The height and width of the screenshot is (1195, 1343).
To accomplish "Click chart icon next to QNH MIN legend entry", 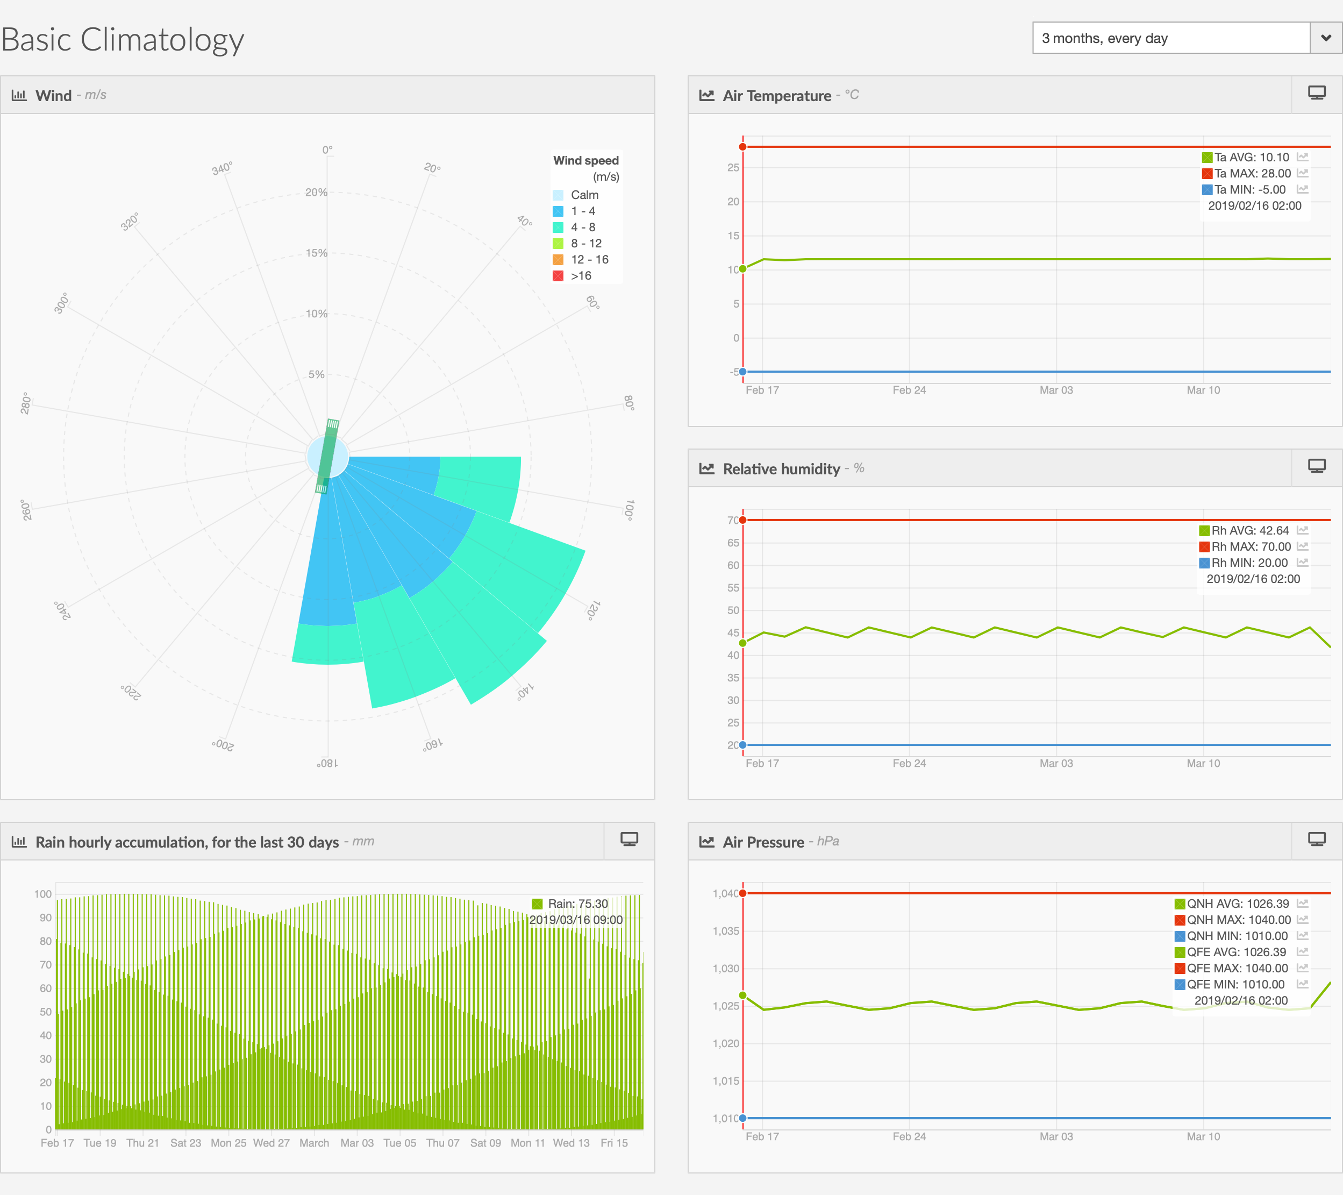I will tap(1303, 935).
